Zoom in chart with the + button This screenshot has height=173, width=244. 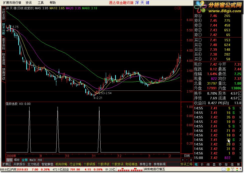tap(183, 160)
